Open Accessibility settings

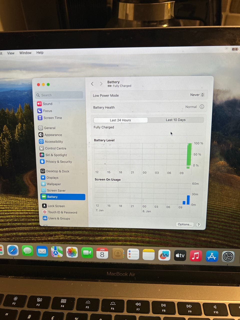[51, 141]
